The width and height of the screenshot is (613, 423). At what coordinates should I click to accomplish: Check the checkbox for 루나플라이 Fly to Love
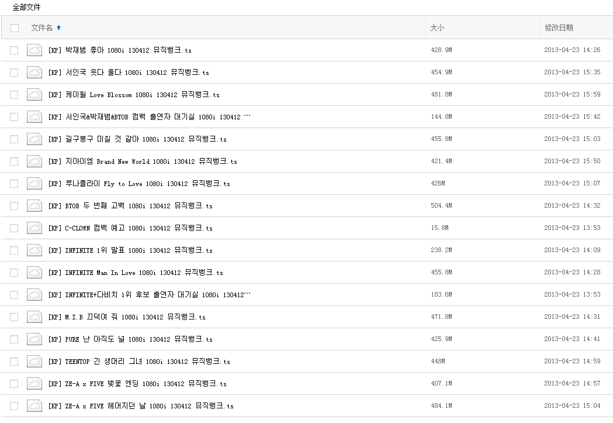pos(14,183)
